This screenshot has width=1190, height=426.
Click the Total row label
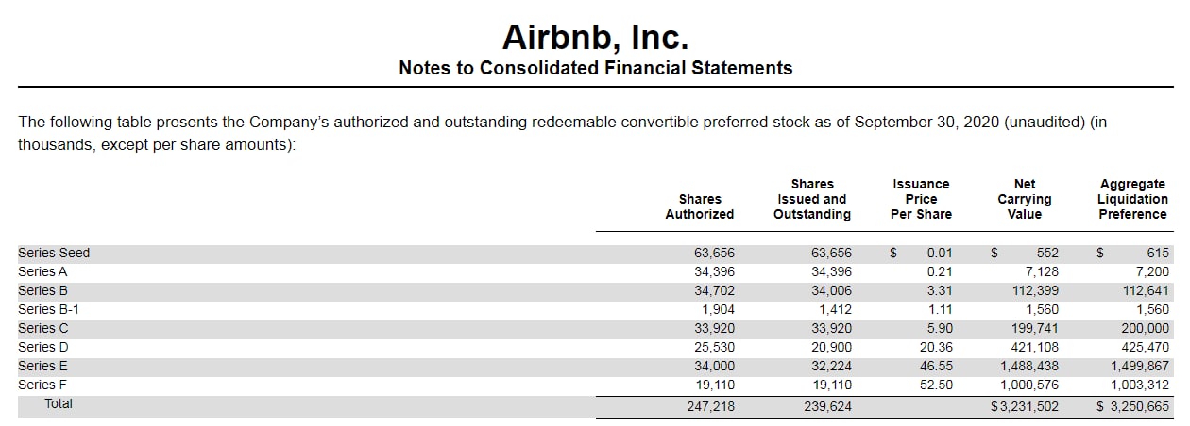[x=59, y=403]
